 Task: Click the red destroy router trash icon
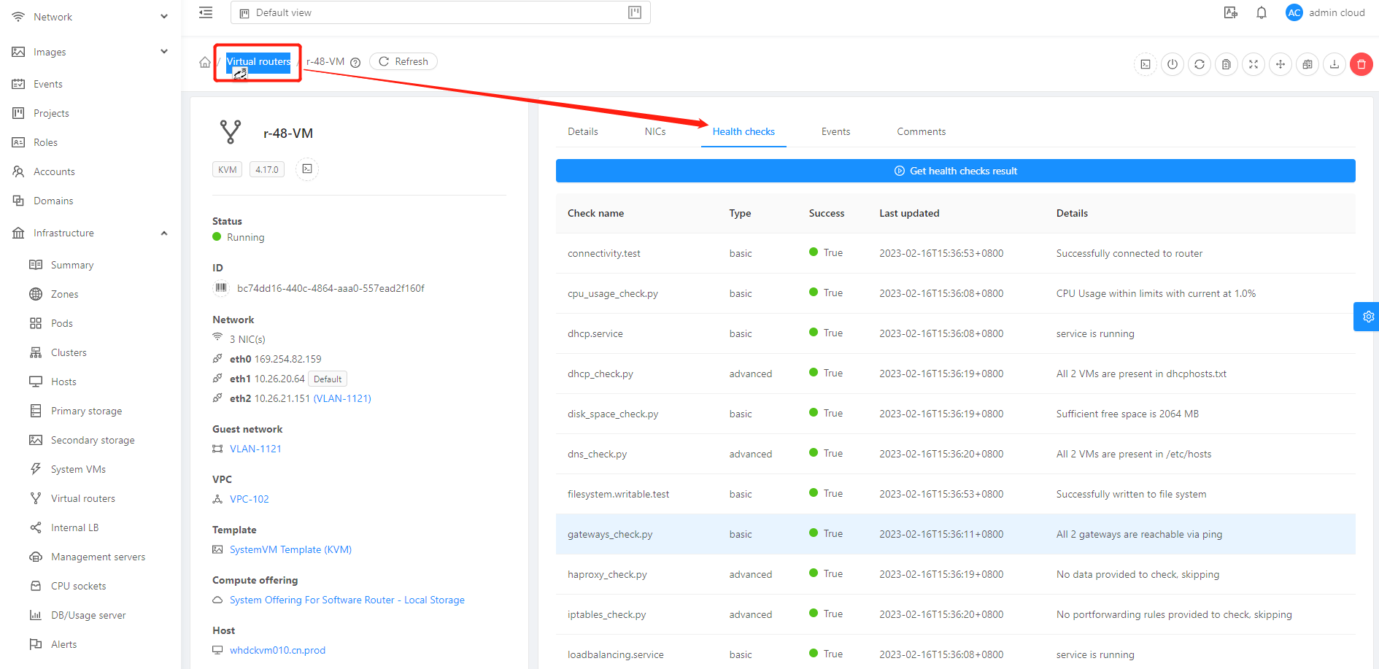1361,64
